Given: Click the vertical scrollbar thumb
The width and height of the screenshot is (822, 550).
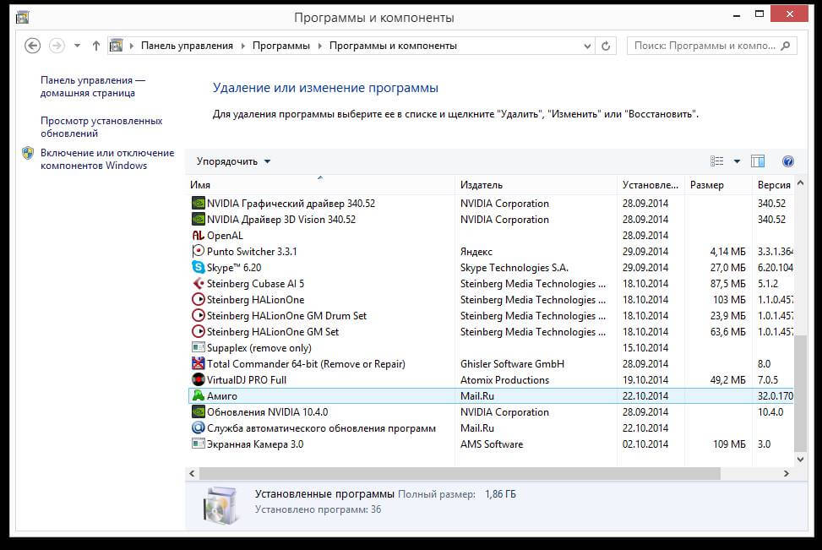Looking at the screenshot, I should [800, 393].
